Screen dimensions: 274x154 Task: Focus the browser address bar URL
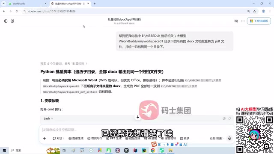pos(52,11)
